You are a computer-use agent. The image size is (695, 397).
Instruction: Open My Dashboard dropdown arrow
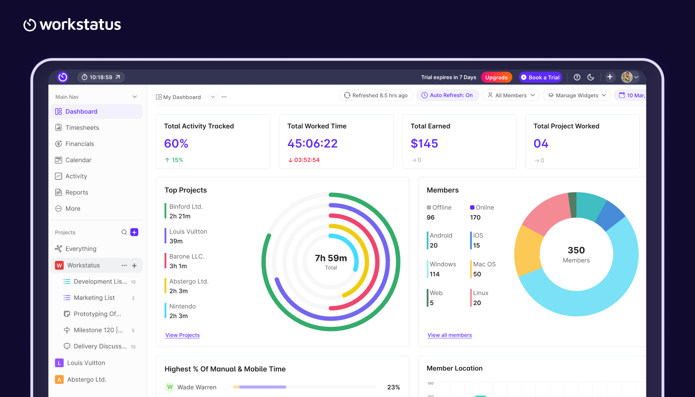pos(213,97)
